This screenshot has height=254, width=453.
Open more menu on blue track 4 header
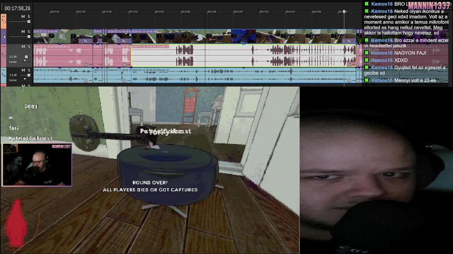tap(4, 70)
